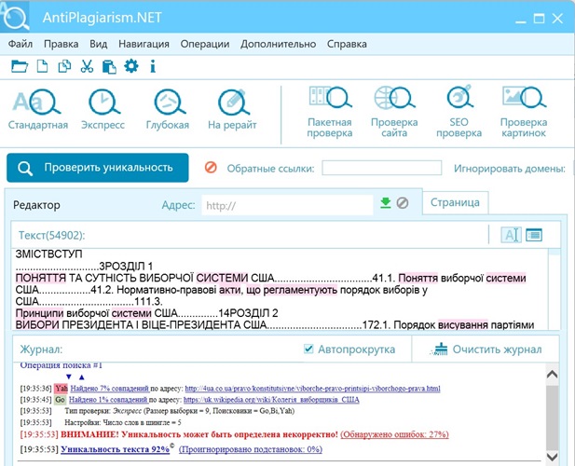Click "Текст(54902):" label
This screenshot has height=466, width=575.
coord(51,235)
